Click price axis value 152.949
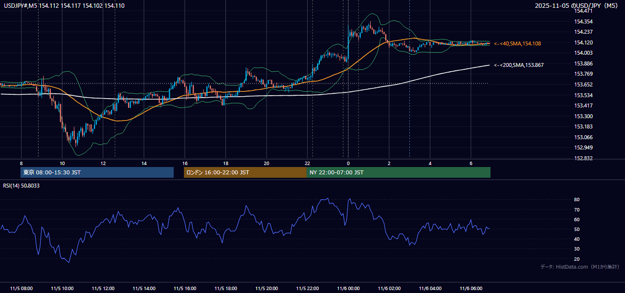625x293 pixels. (x=583, y=147)
